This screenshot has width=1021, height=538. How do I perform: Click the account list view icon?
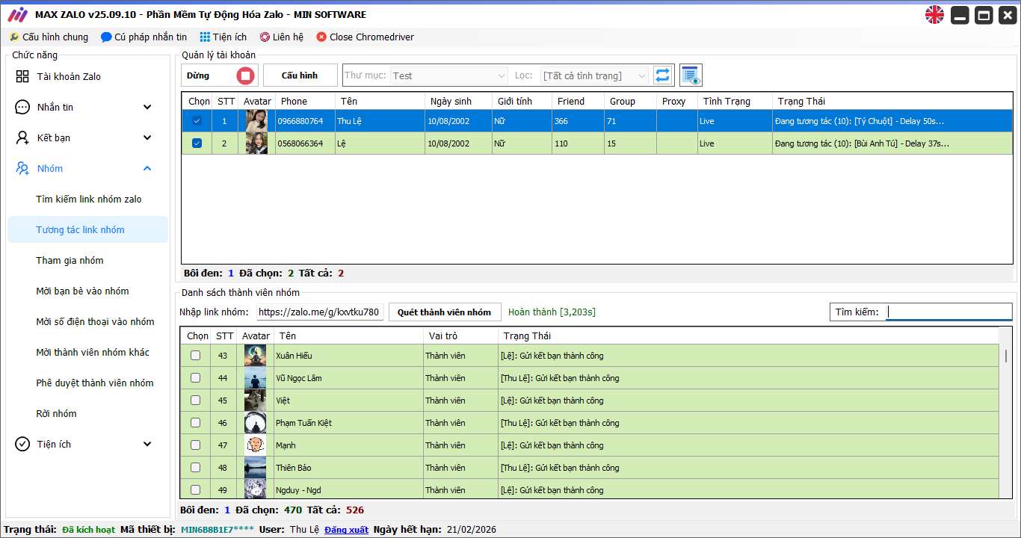[691, 75]
